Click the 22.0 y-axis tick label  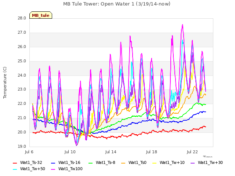pos(22,103)
